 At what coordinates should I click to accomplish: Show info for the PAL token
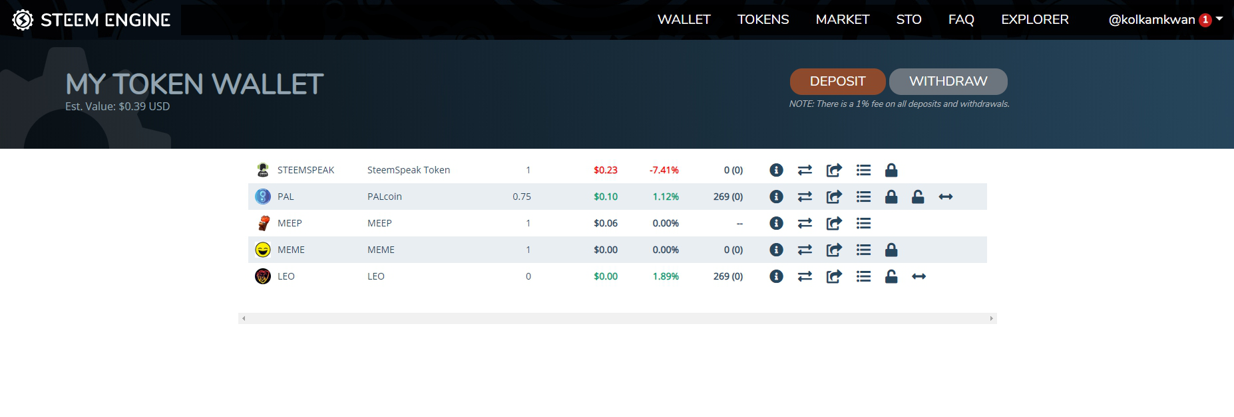point(776,197)
